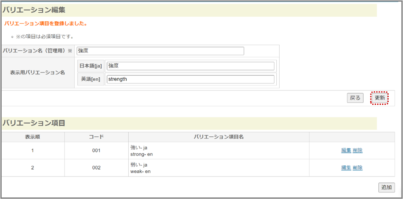Open 編集 link for code 001
403x199 pixels.
tap(346, 150)
